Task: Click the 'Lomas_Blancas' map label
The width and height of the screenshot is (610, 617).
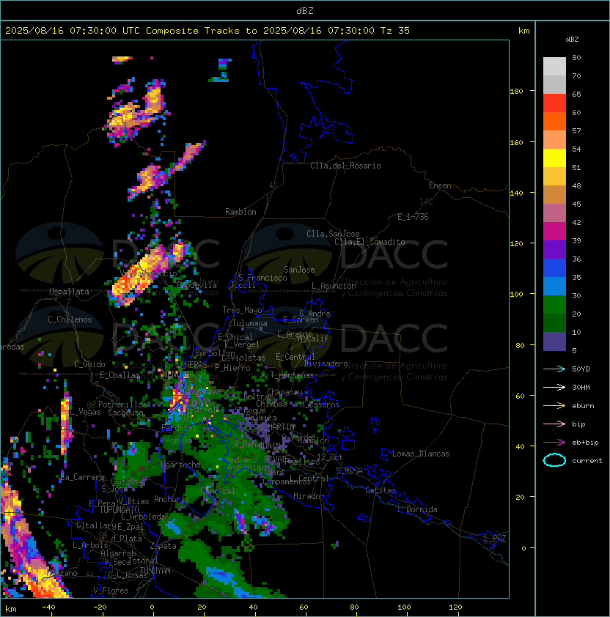Action: click(x=421, y=454)
